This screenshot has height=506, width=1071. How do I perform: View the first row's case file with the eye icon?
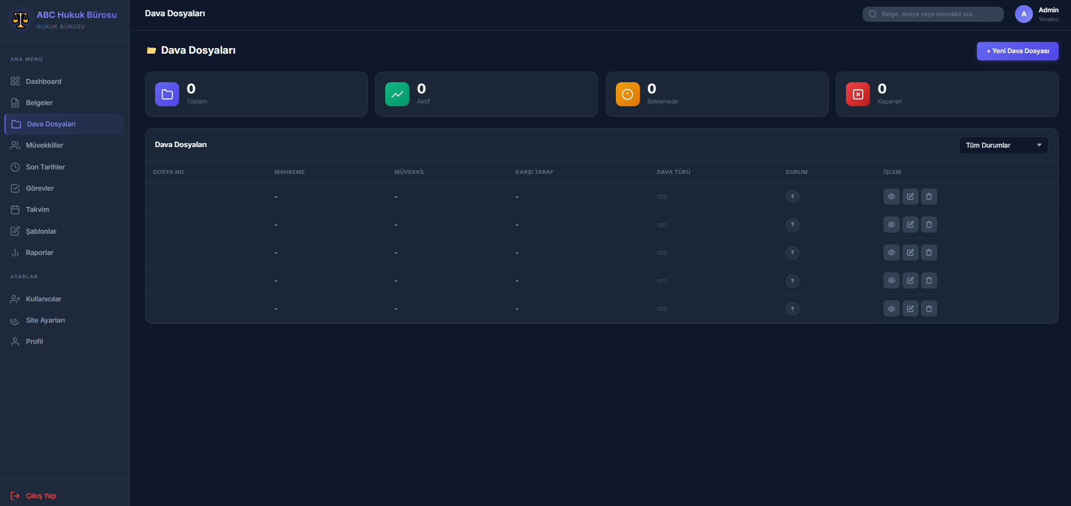click(891, 196)
